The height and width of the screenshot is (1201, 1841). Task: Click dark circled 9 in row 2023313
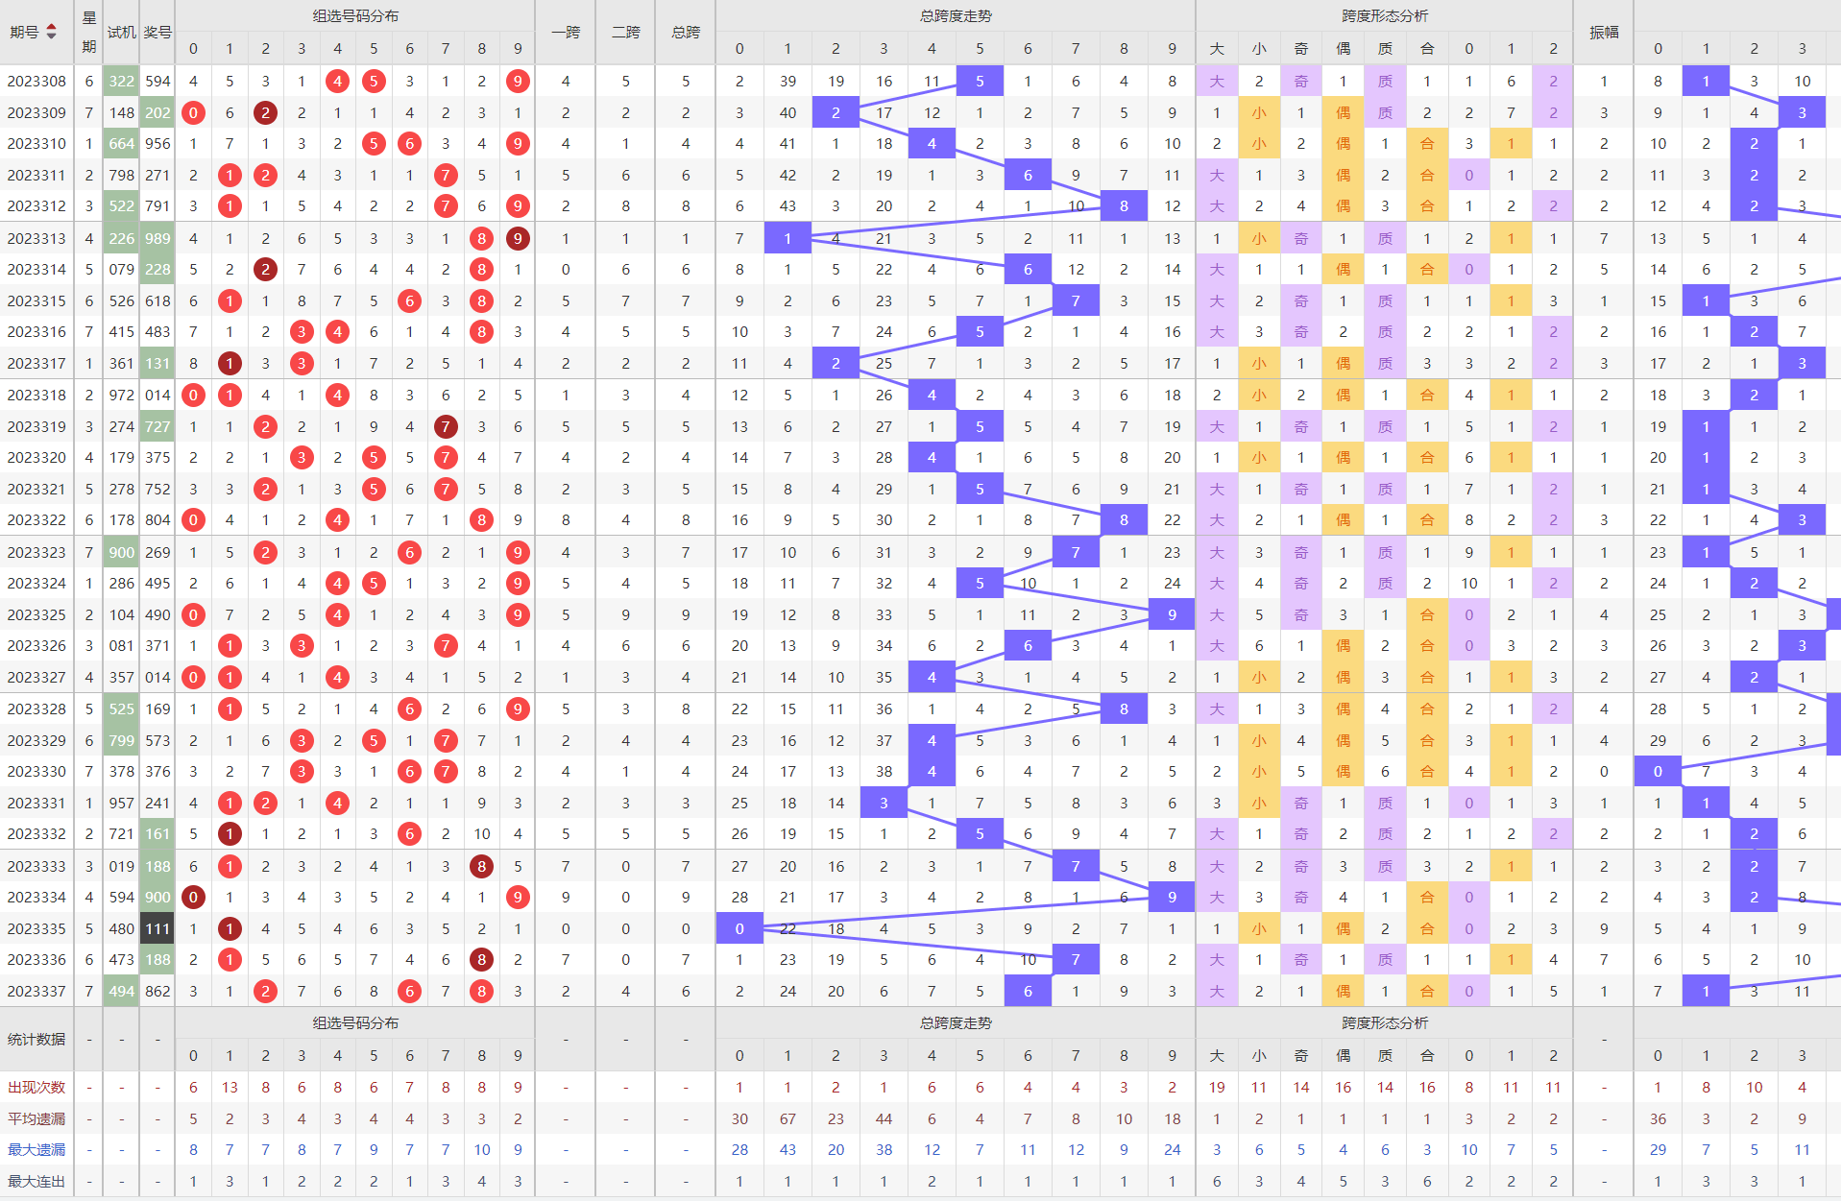518,239
